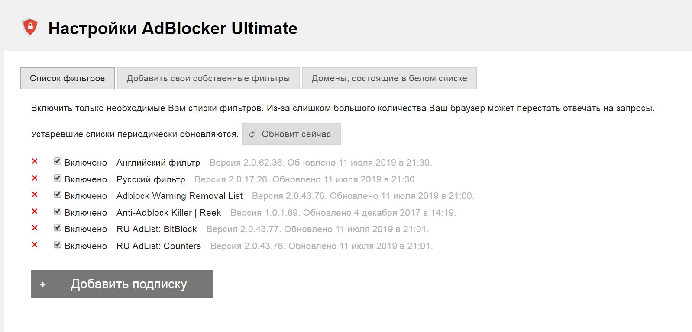This screenshot has width=692, height=332.
Task: Click the plus icon on Добавить подписку
Action: click(x=43, y=284)
